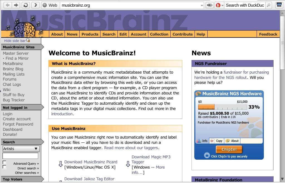Click the magnifier search icon
285x183 pixels.
tap(269, 5)
